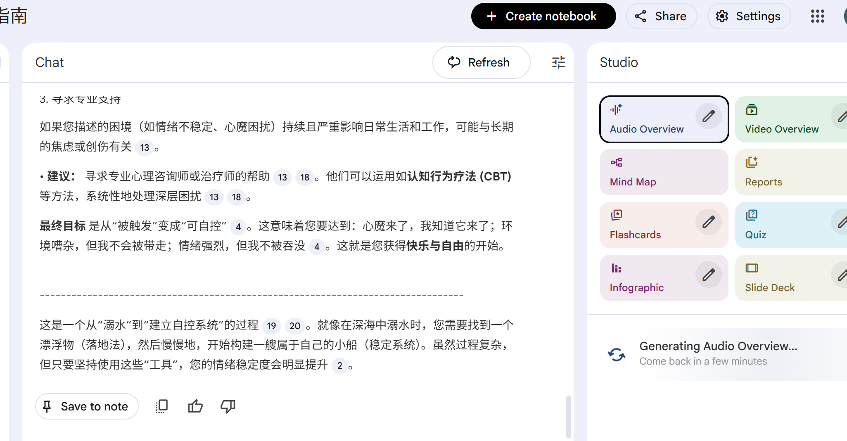Image resolution: width=847 pixels, height=441 pixels.
Task: Give the response a thumbs up
Action: tap(195, 406)
